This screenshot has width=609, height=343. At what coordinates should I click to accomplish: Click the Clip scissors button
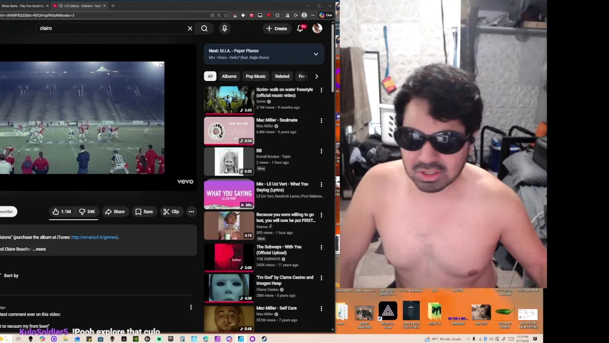(171, 212)
